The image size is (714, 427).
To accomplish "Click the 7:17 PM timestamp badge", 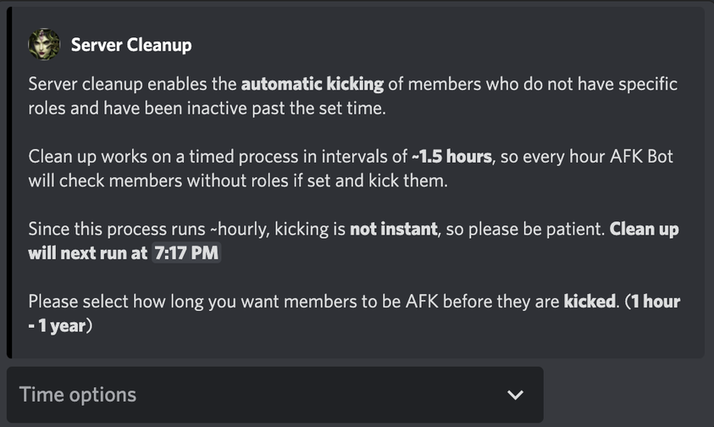I will tap(186, 253).
